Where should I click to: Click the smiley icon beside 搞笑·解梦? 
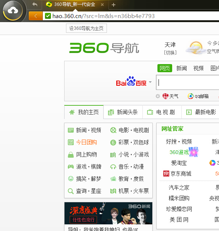(71, 179)
